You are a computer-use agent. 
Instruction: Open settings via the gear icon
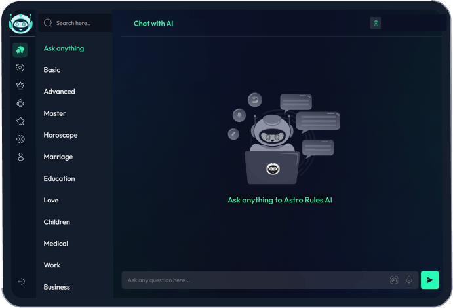coord(20,139)
